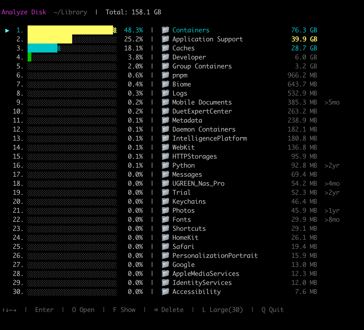Click the folder icon beside Application Support
364x330 pixels.
coord(165,39)
